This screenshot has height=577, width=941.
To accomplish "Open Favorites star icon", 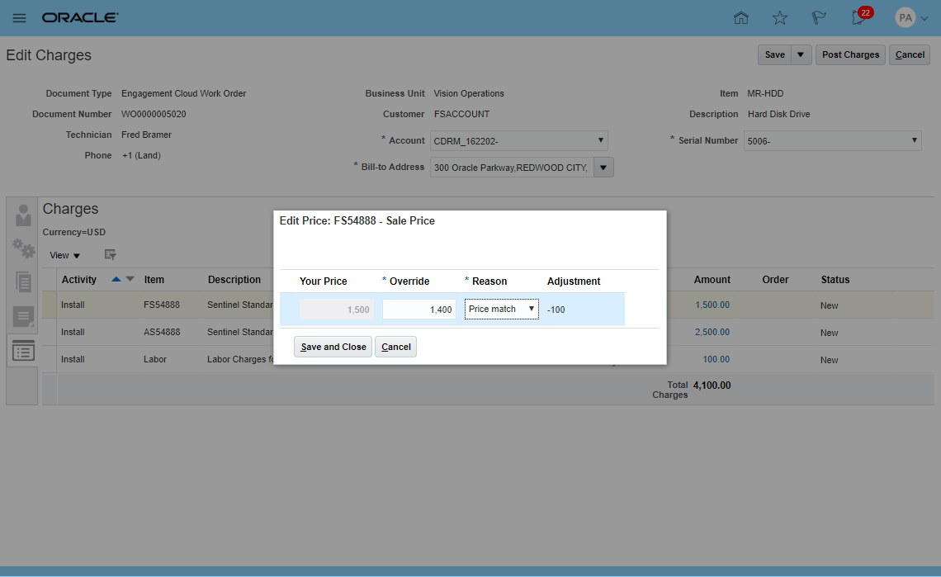I will pos(779,18).
